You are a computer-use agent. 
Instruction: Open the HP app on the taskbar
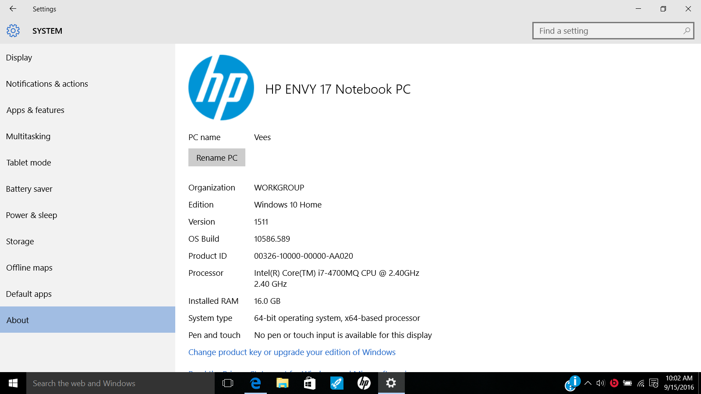(364, 383)
